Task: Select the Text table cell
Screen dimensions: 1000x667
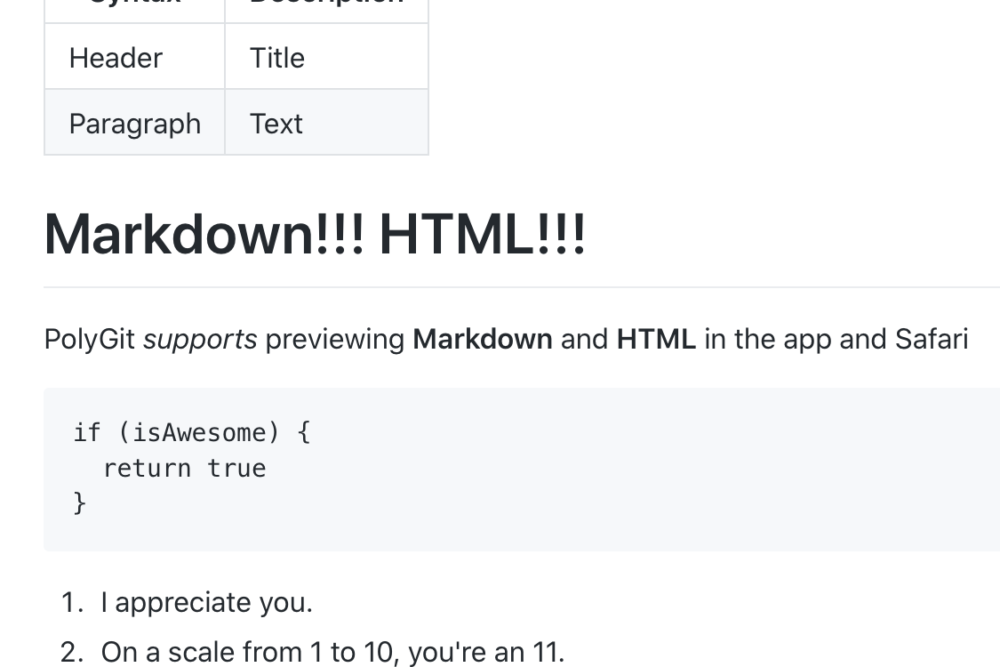Action: click(x=326, y=123)
